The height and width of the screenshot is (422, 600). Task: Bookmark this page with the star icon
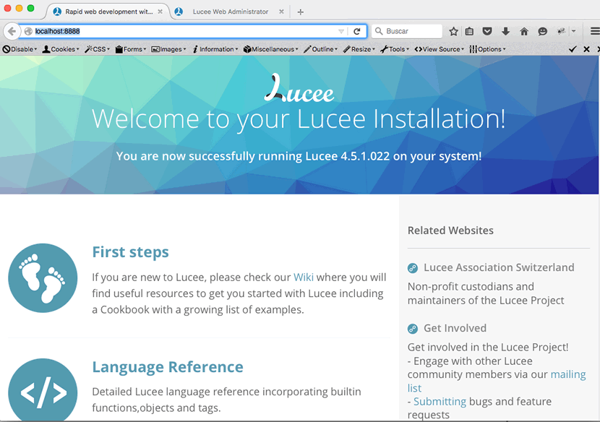[453, 31]
